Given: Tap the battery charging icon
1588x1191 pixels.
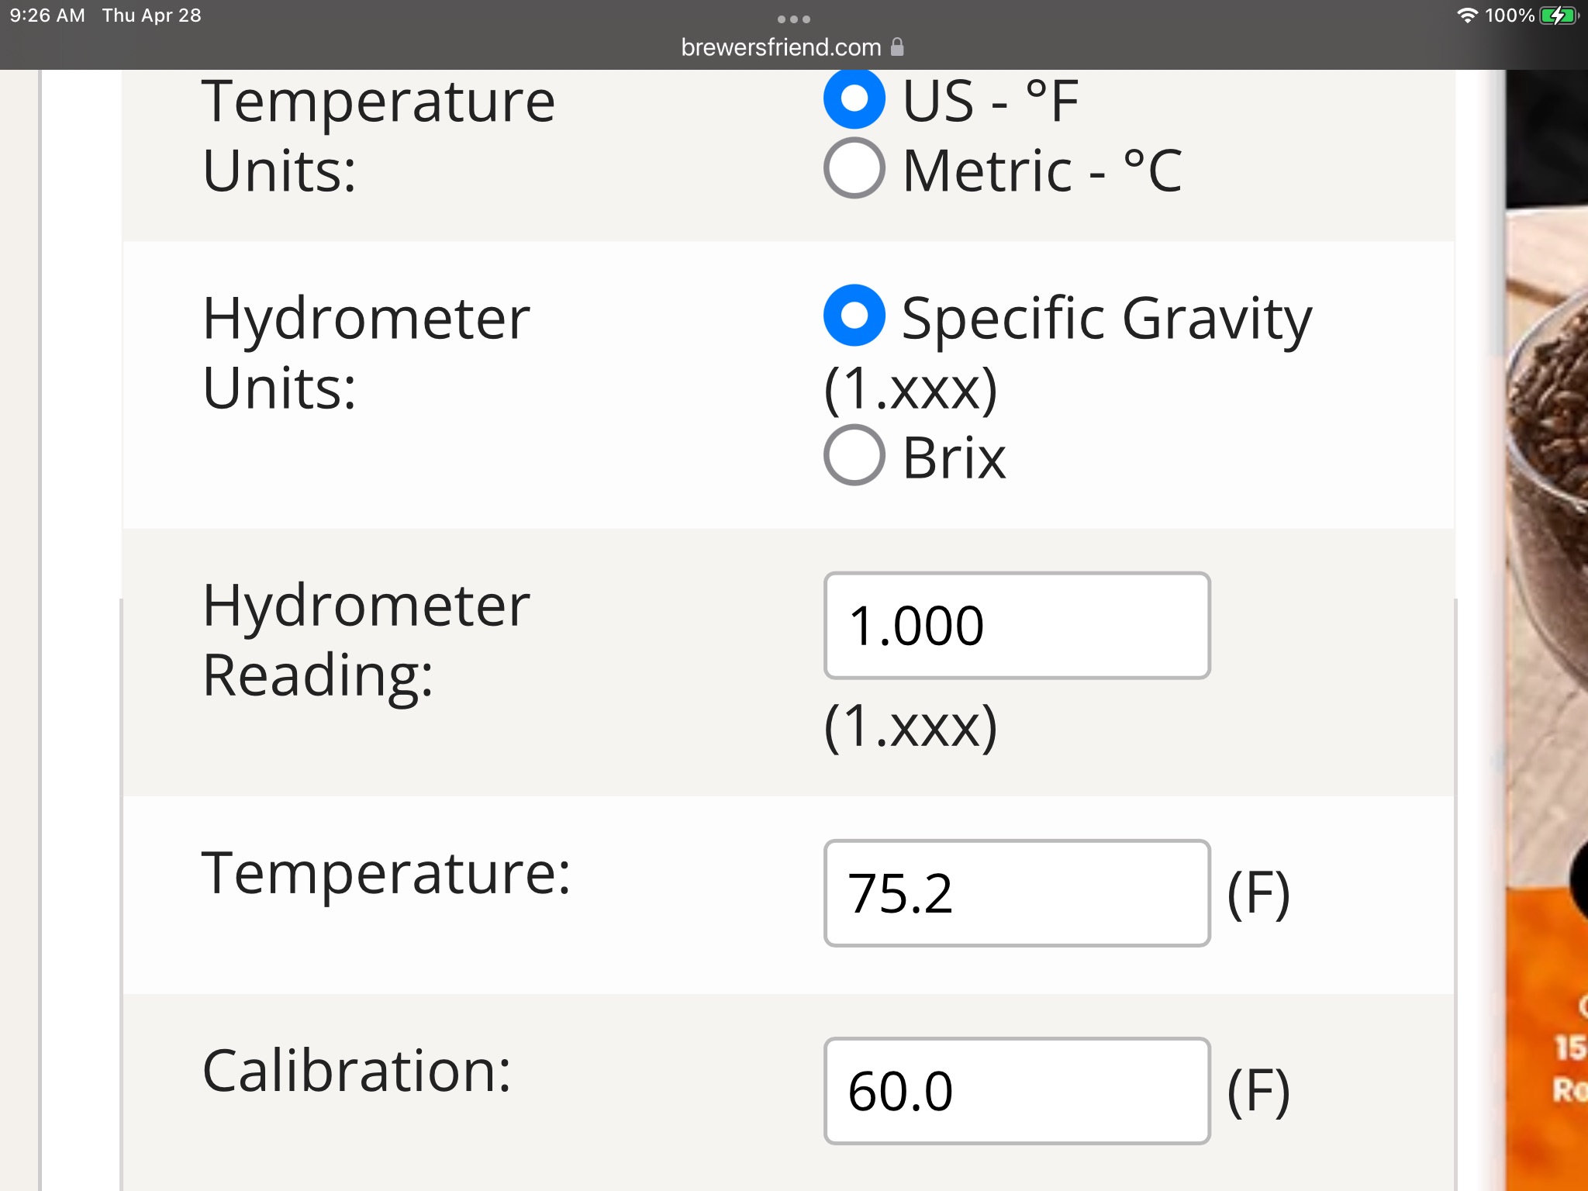Looking at the screenshot, I should tap(1559, 16).
